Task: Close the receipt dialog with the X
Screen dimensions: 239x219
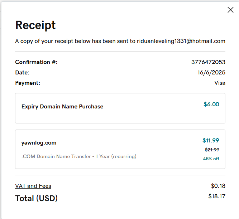Action: pyautogui.click(x=230, y=10)
